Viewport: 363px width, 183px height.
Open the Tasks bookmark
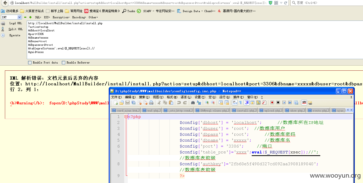[x=129, y=11]
